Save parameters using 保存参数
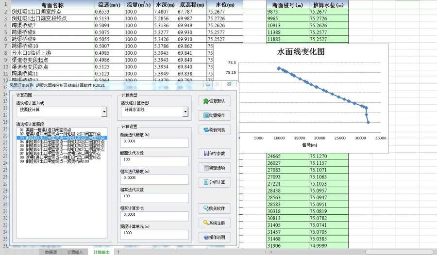 click(214, 154)
